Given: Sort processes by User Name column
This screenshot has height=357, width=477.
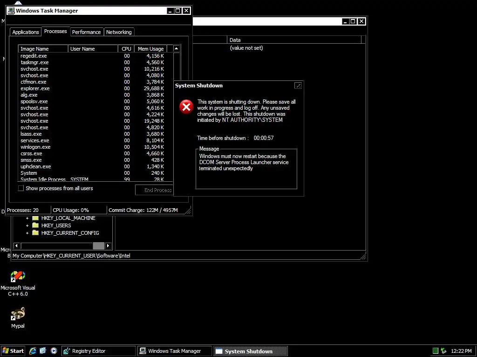Looking at the screenshot, I should coord(93,48).
